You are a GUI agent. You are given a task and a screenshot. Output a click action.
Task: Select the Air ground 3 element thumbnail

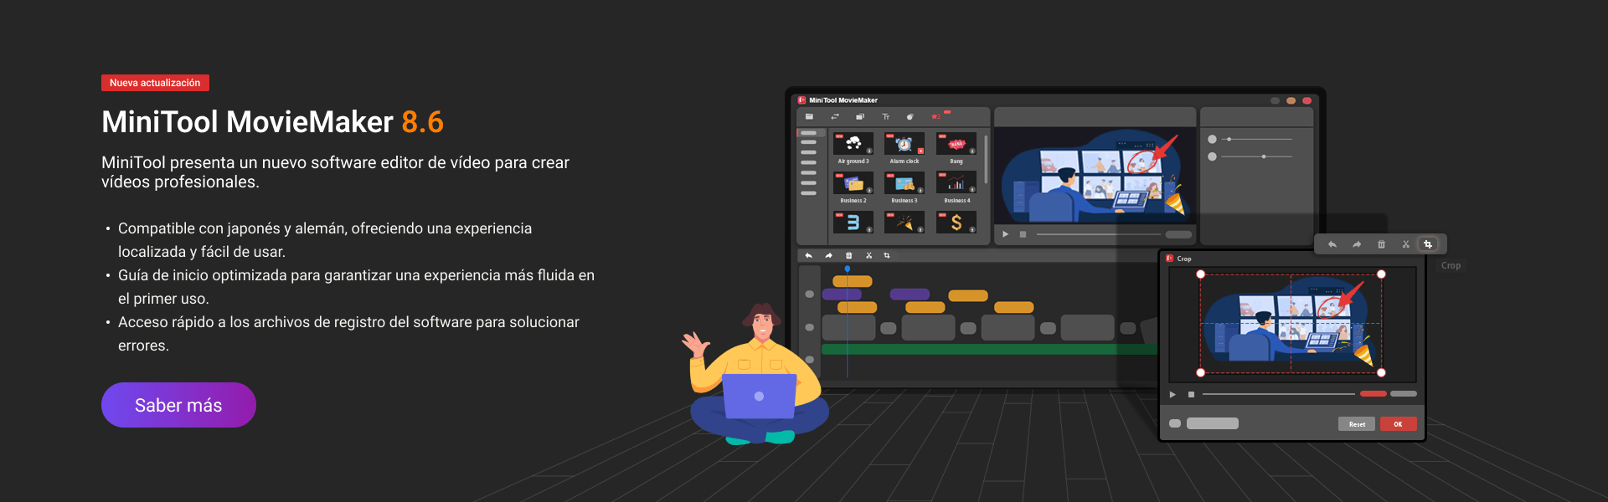(853, 143)
